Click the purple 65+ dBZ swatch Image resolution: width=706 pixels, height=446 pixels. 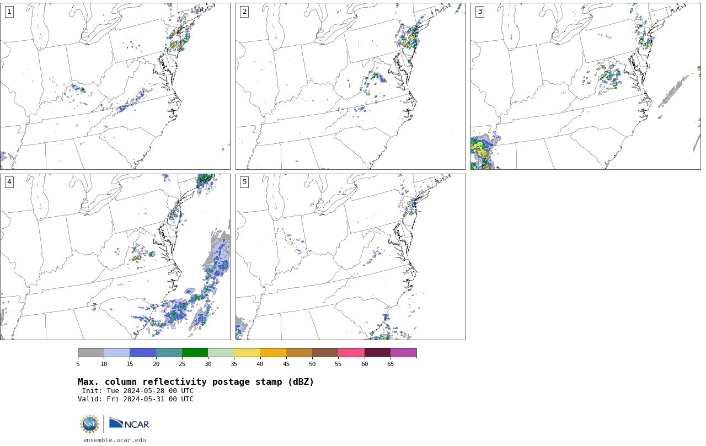[403, 353]
